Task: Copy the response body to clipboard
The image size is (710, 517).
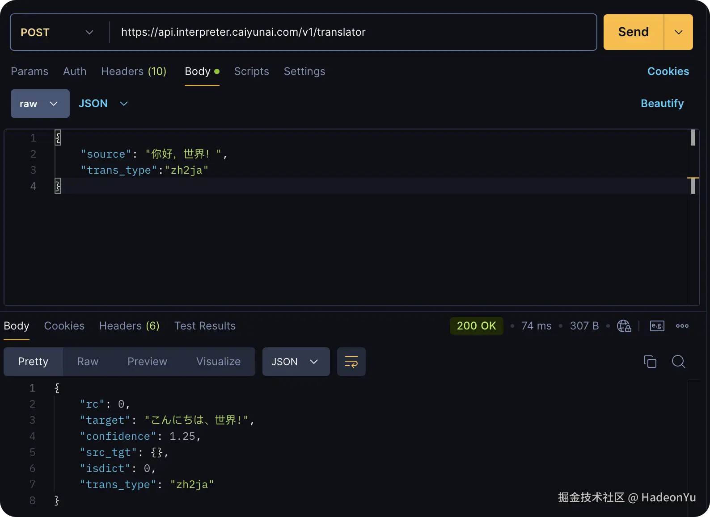Action: tap(650, 362)
